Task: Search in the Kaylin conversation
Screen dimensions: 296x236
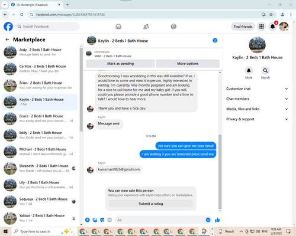Action: [x=265, y=70]
